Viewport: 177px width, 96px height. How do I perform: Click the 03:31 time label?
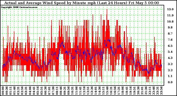pyautogui.click(x=26, y=91)
